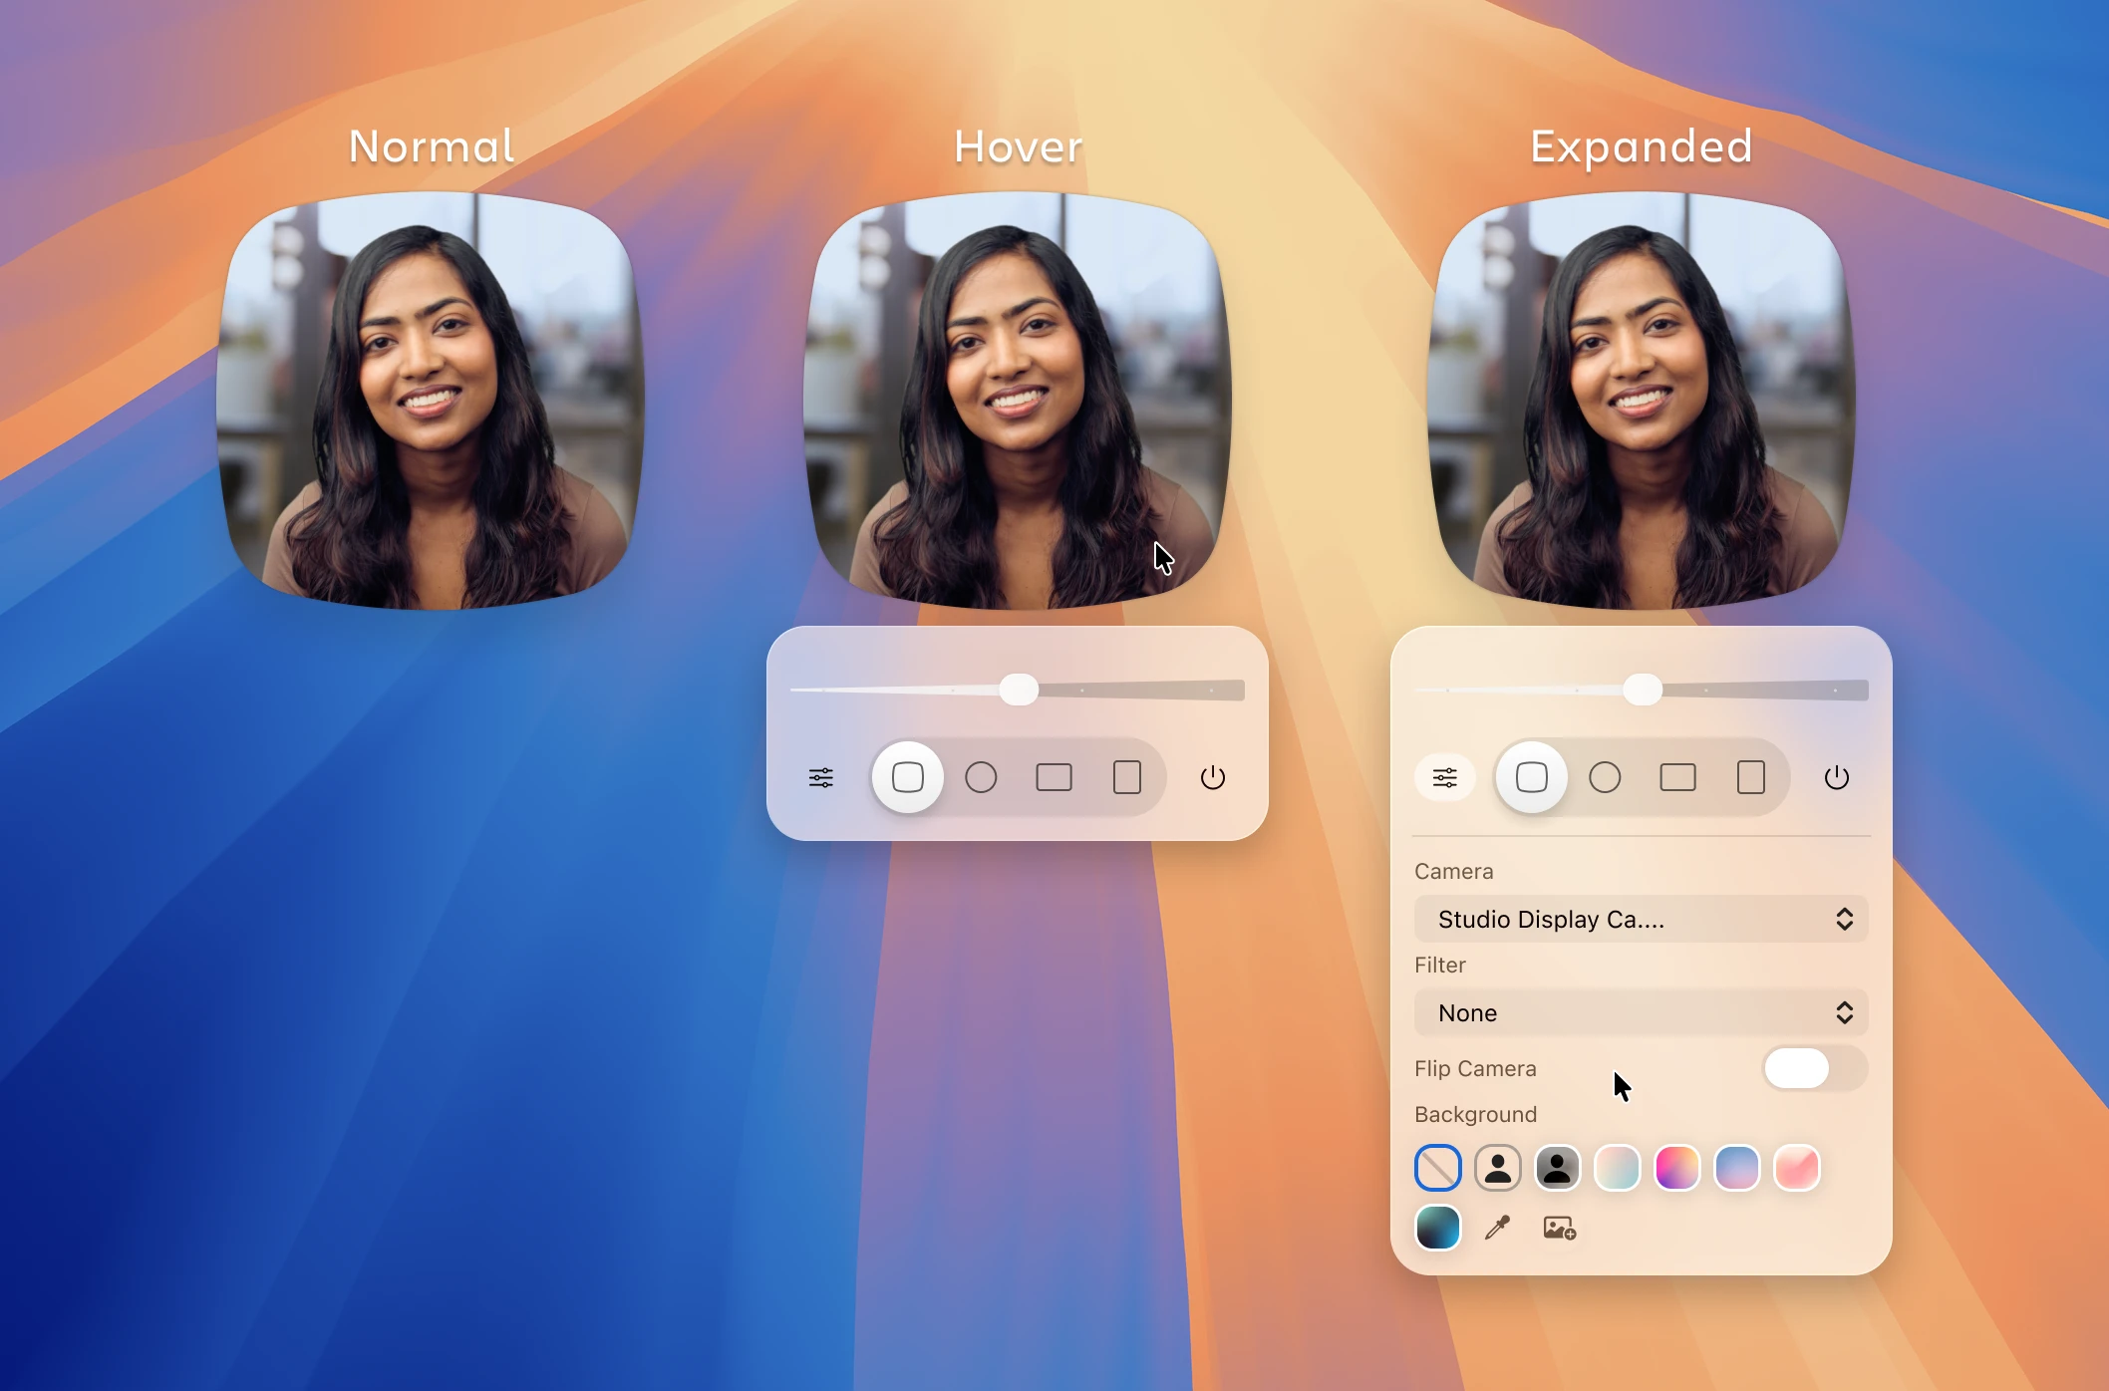Click the camera preview under Normal

tap(431, 401)
